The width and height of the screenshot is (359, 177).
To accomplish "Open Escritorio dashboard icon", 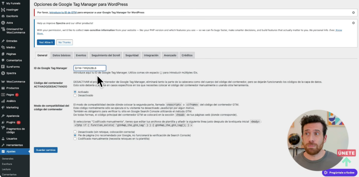I will 3,16.
